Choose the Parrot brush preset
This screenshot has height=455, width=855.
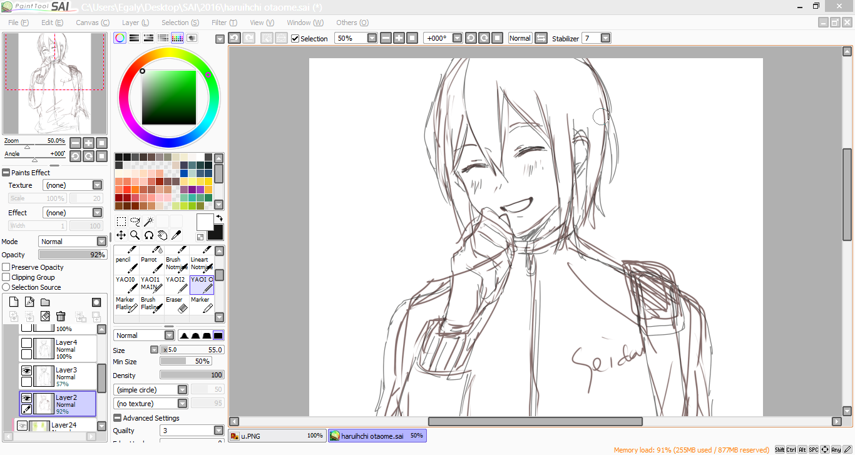coord(151,265)
